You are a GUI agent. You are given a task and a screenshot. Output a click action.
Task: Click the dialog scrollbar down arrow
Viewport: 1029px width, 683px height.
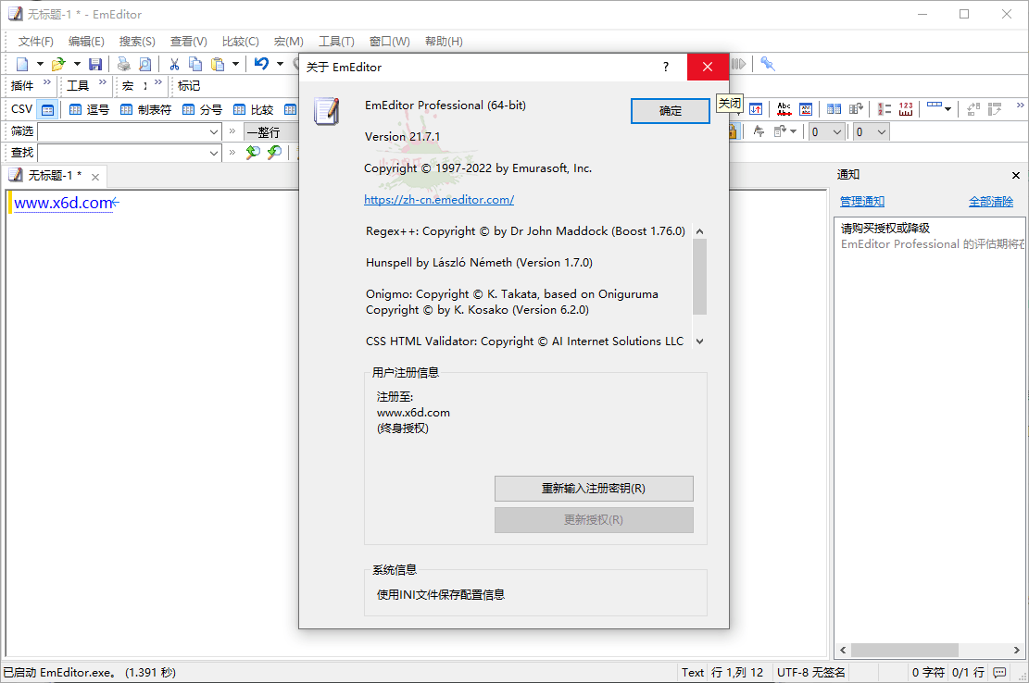(699, 341)
